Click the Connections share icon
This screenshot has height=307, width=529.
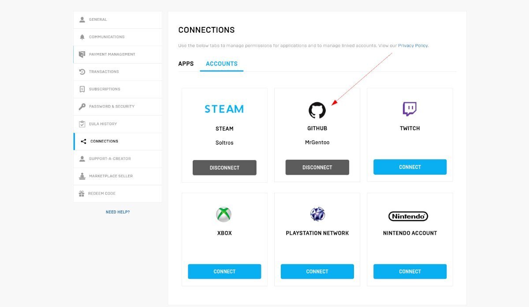84,141
